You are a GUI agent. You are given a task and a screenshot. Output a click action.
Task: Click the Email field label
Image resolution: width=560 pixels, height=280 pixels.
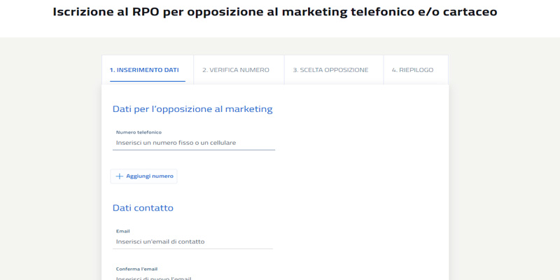122,231
